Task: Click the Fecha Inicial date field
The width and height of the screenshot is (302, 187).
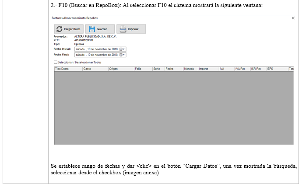Action: 100,49
